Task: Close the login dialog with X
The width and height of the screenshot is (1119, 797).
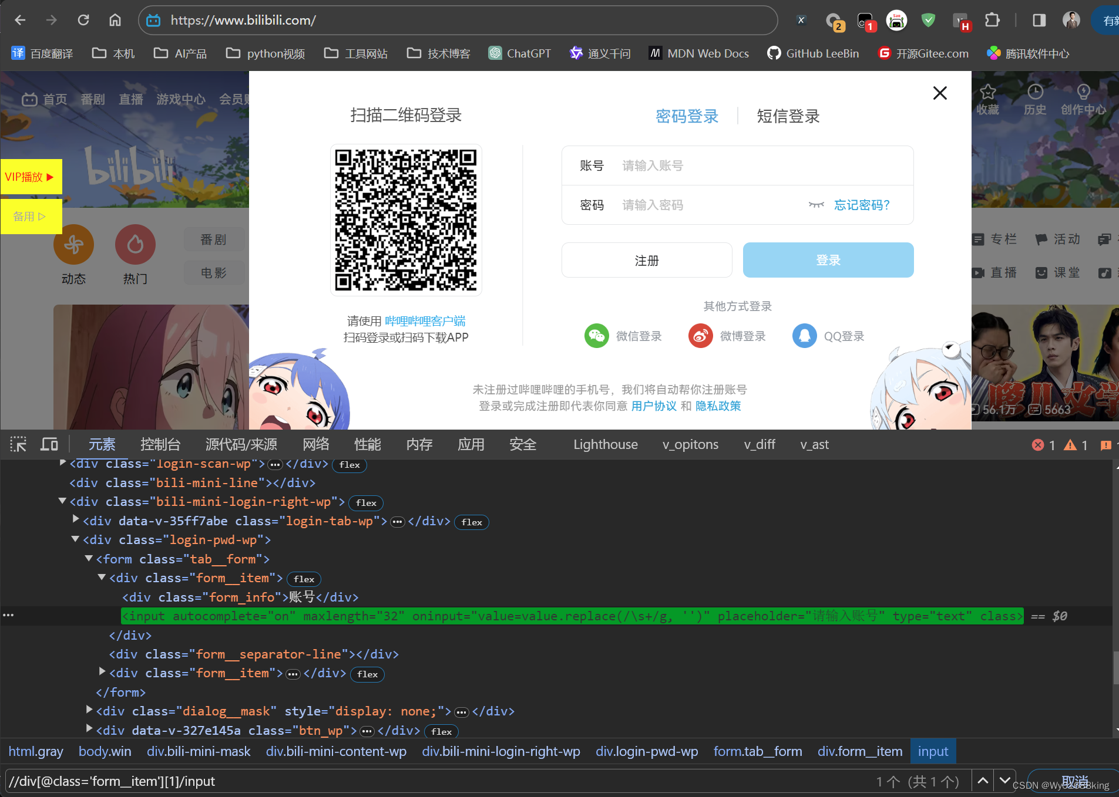Action: click(x=940, y=93)
